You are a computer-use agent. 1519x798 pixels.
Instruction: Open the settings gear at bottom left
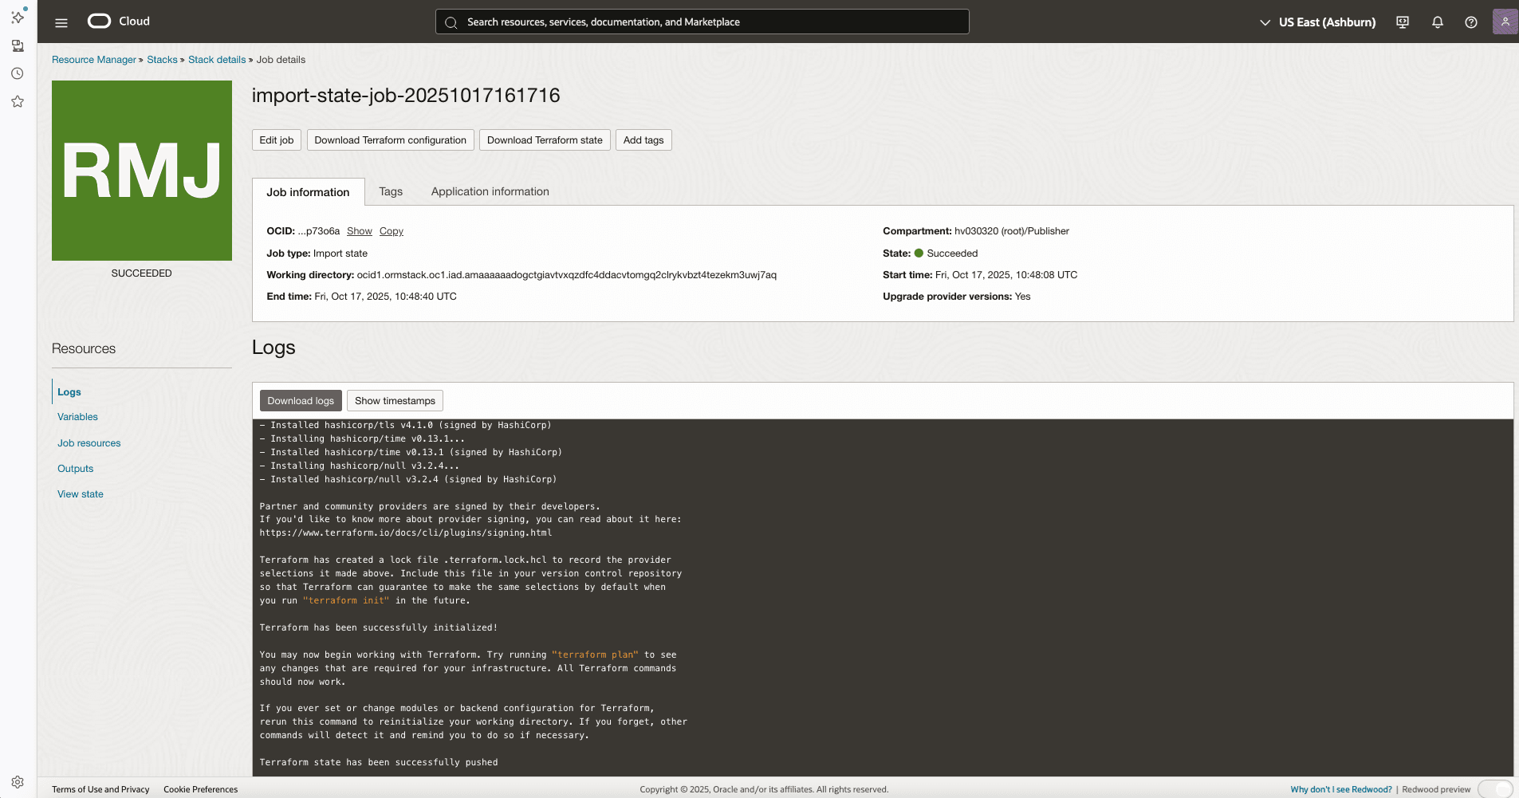[x=18, y=781]
